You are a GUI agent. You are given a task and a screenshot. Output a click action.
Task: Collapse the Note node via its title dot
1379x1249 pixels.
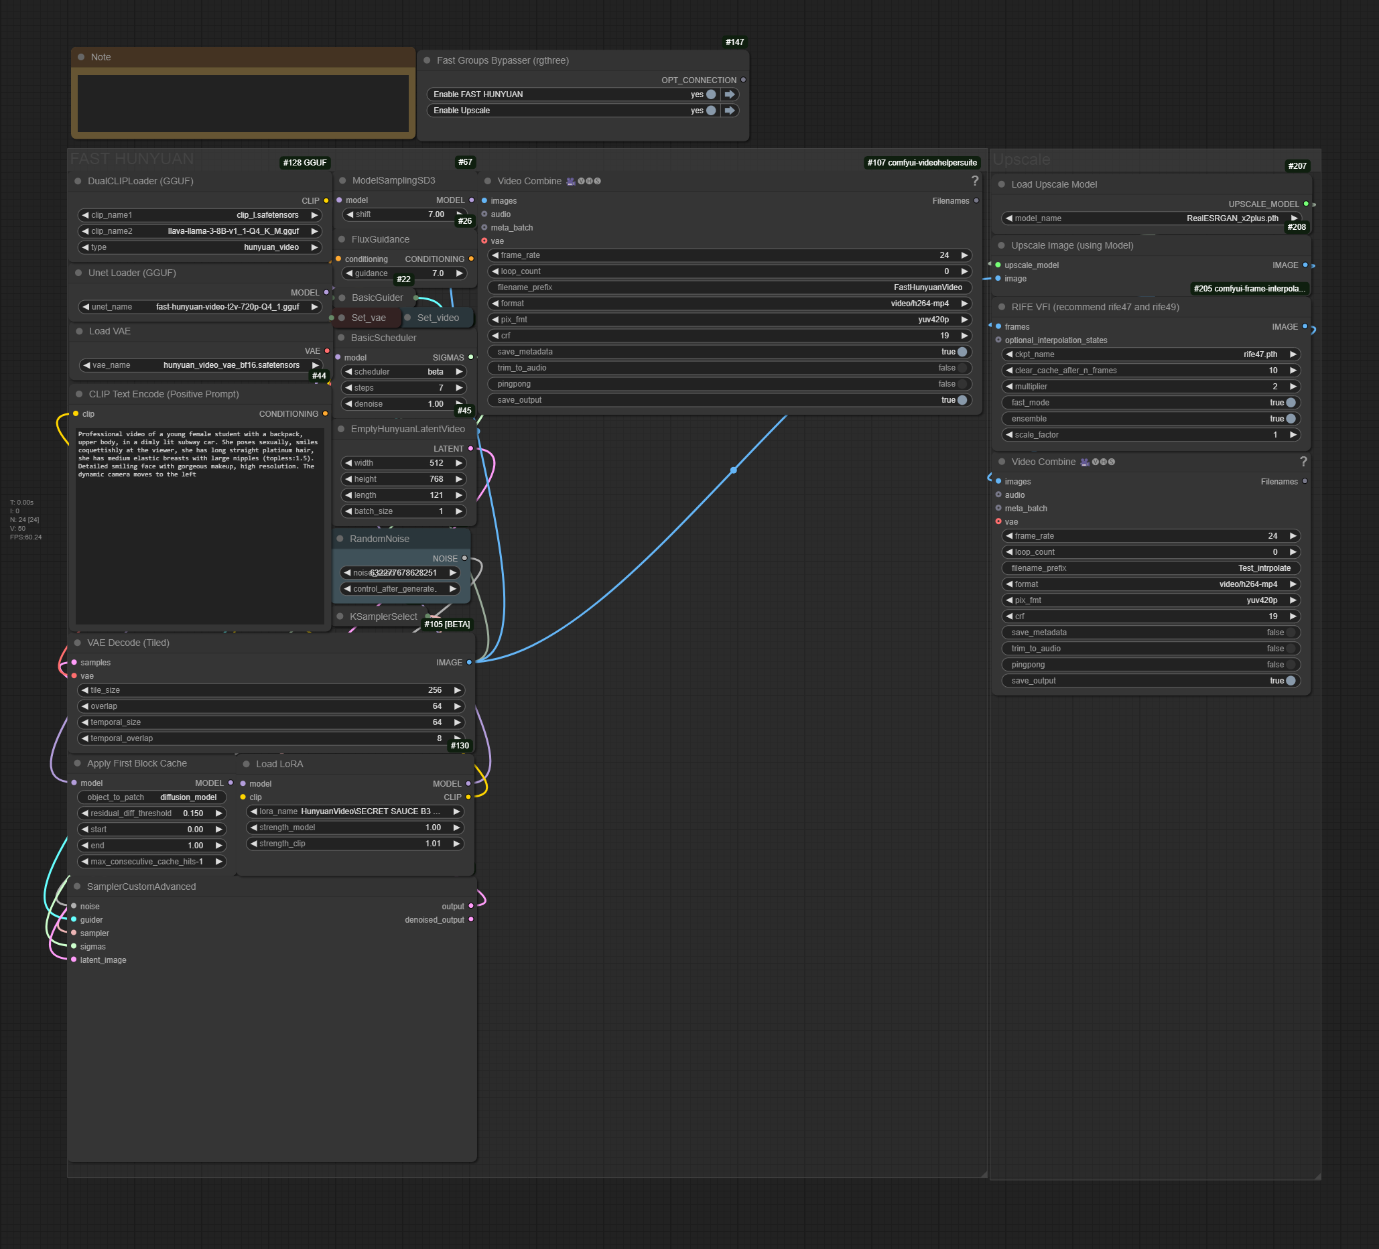(x=81, y=57)
